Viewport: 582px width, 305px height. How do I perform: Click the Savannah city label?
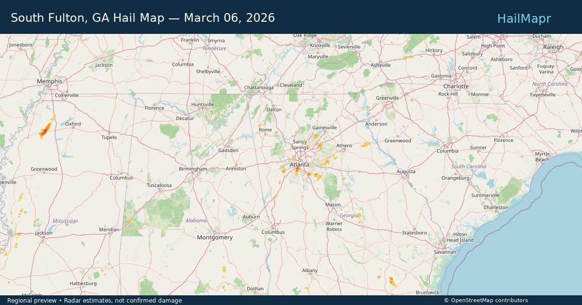445,252
